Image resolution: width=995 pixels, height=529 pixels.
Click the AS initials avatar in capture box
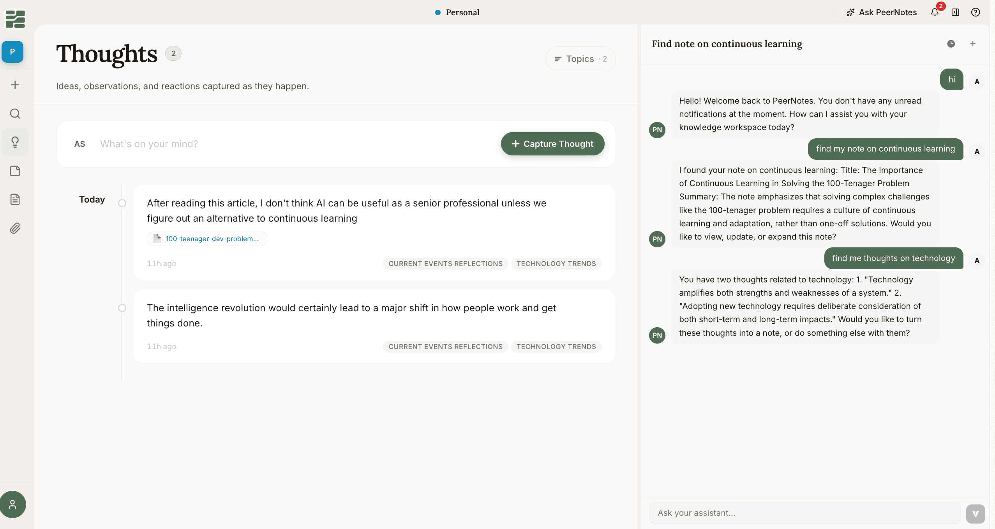(79, 144)
